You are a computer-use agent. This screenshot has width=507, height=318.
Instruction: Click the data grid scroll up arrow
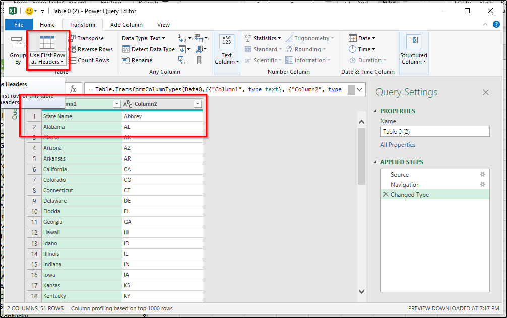[x=361, y=122]
